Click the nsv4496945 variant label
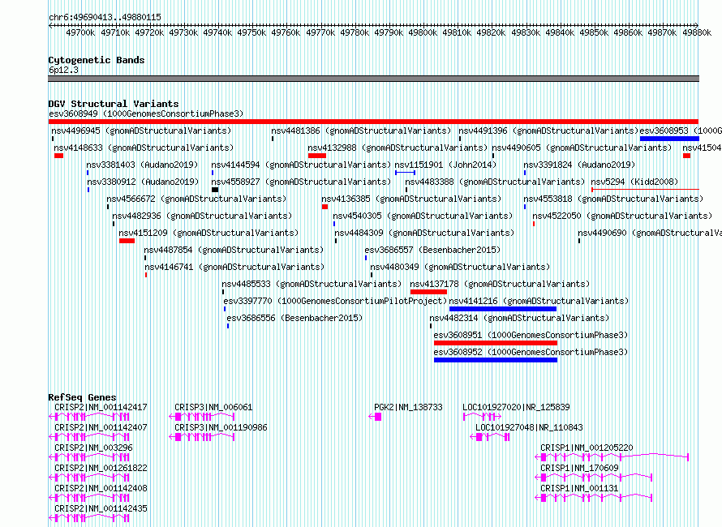 click(141, 131)
